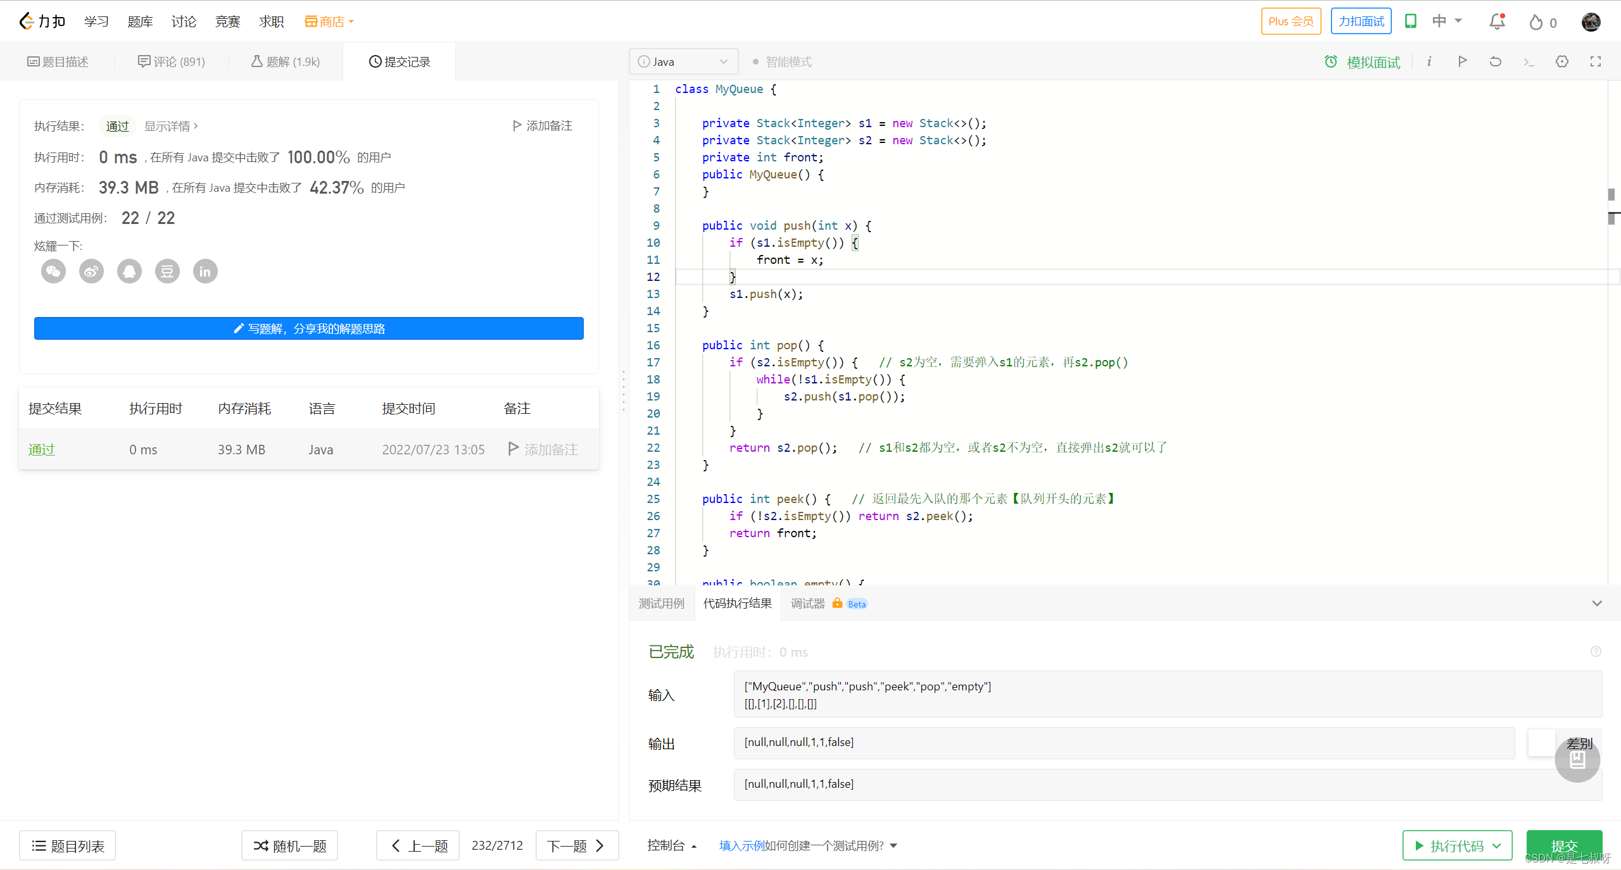This screenshot has width=1621, height=870.
Task: Click the LinkedIn share icon
Action: coord(205,271)
